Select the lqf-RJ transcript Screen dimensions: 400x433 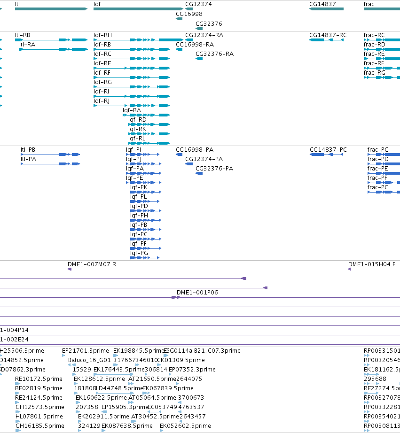click(x=132, y=106)
